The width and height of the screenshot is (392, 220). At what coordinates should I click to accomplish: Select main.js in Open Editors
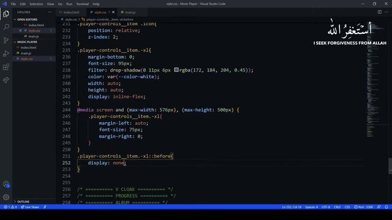coord(34,36)
